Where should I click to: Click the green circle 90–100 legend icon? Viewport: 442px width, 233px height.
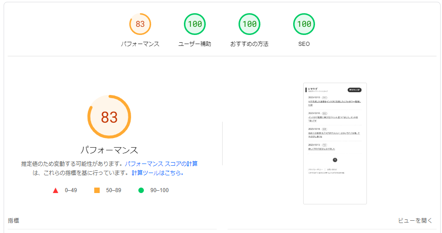[141, 190]
